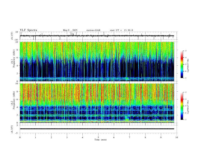The width and height of the screenshot is (199, 154).
Task: Click the date 'May 9, 2025' label
Action: 70,30
